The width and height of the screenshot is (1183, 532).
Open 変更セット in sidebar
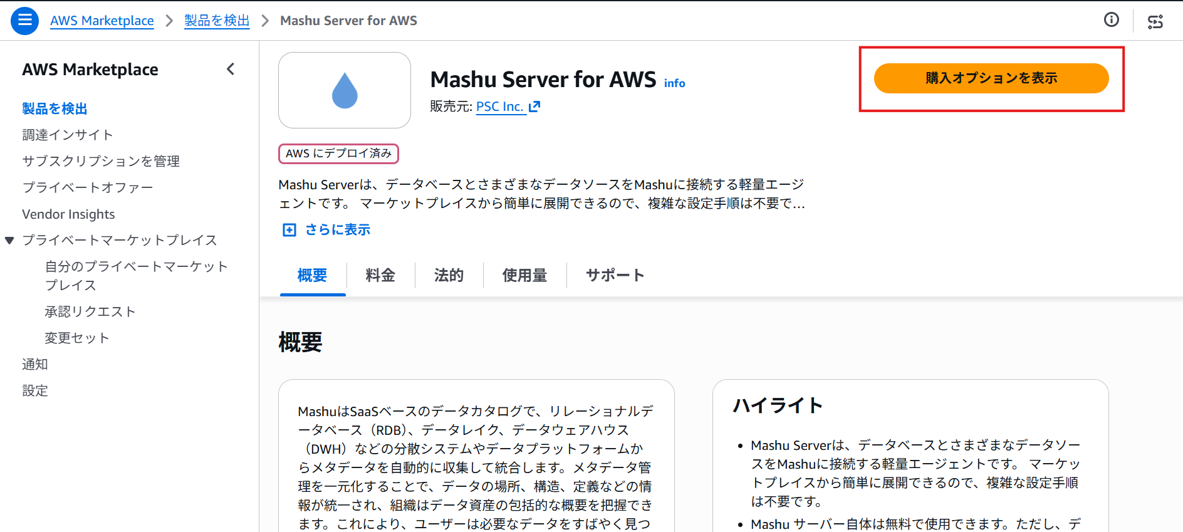coord(77,338)
